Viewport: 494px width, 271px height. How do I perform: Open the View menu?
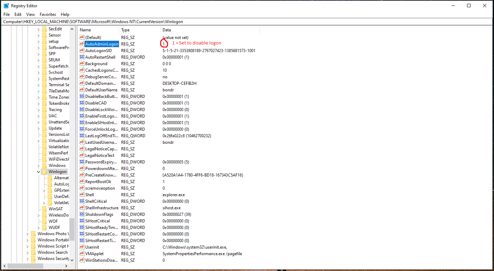tap(30, 14)
